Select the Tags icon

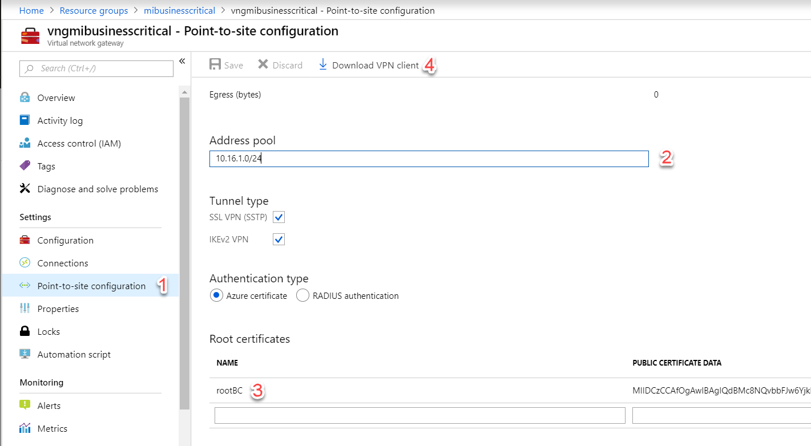(25, 166)
